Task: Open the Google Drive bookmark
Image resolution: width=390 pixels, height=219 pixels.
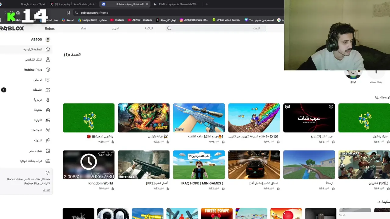Action: point(92,20)
